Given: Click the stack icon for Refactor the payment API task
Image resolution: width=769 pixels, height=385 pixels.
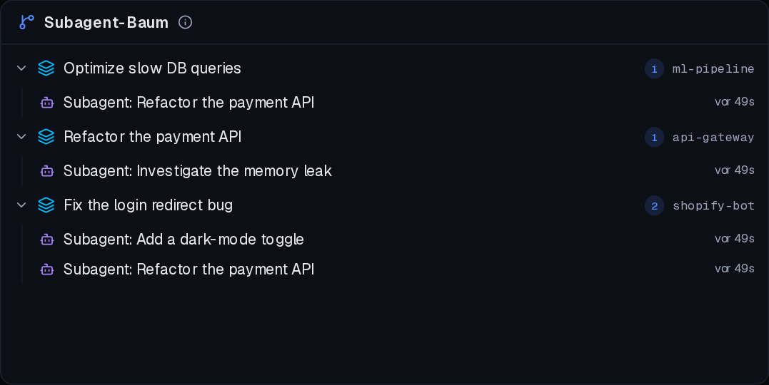Looking at the screenshot, I should click(46, 137).
